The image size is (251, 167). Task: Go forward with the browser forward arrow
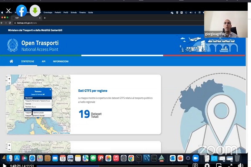(6, 23)
